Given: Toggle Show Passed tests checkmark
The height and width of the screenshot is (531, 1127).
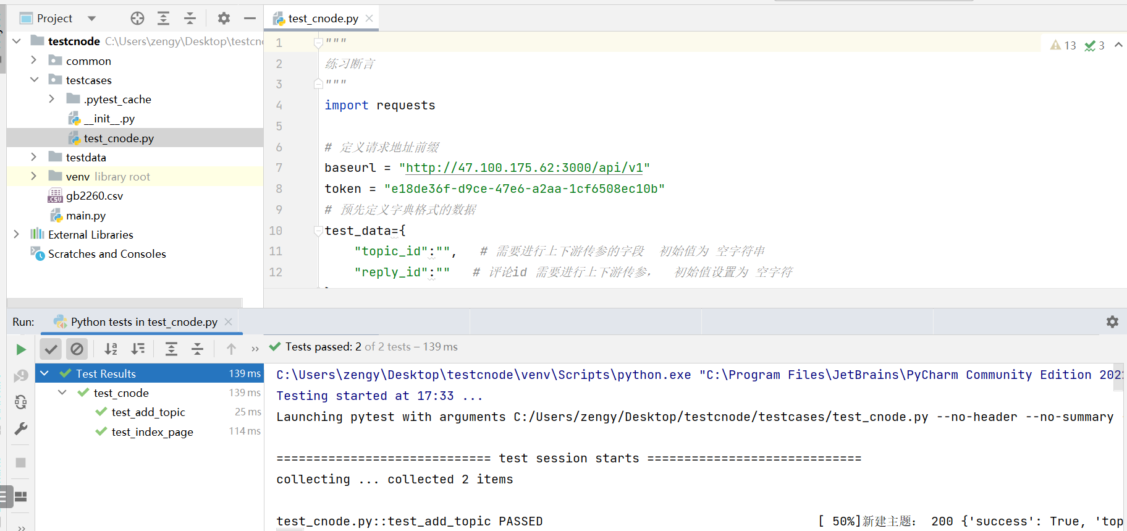Looking at the screenshot, I should pyautogui.click(x=51, y=349).
